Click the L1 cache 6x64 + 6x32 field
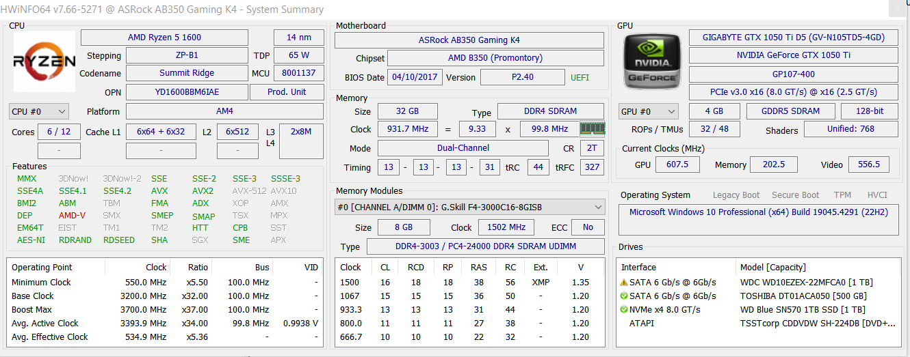The image size is (910, 357). point(161,132)
